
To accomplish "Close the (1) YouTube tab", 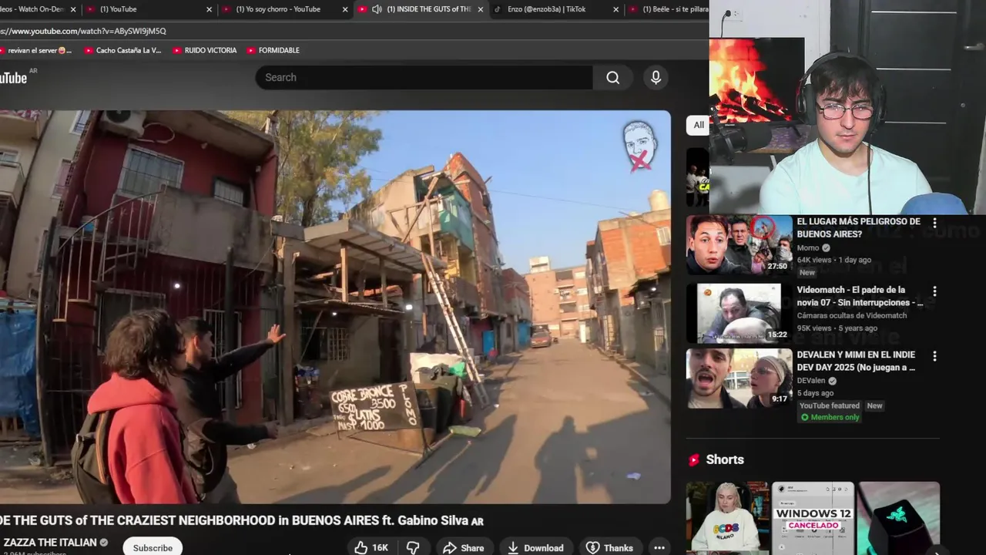I will click(209, 9).
